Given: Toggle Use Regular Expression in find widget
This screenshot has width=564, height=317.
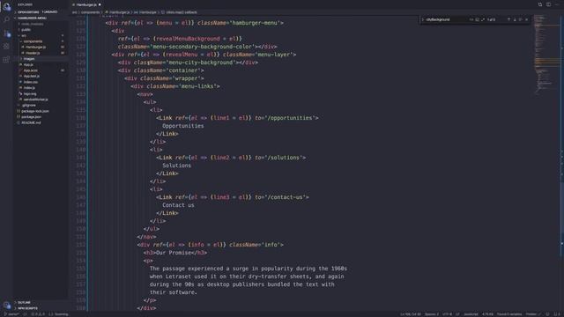Looking at the screenshot, I should pos(483,19).
